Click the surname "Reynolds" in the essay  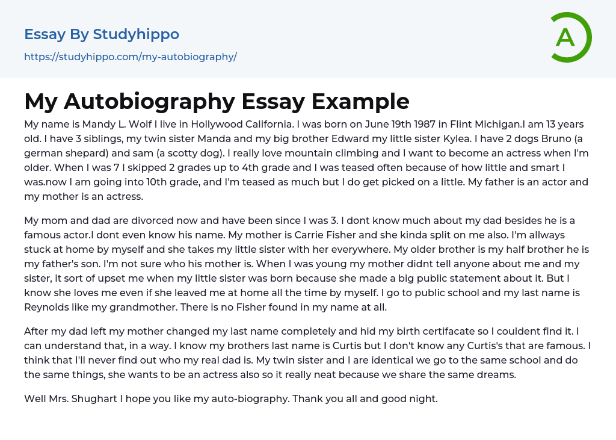point(48,307)
